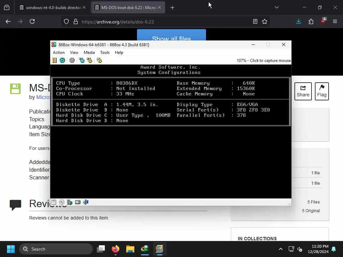Click 'Click to capture mouse' status text
Screen dimensions: 343x257
pos(270,61)
